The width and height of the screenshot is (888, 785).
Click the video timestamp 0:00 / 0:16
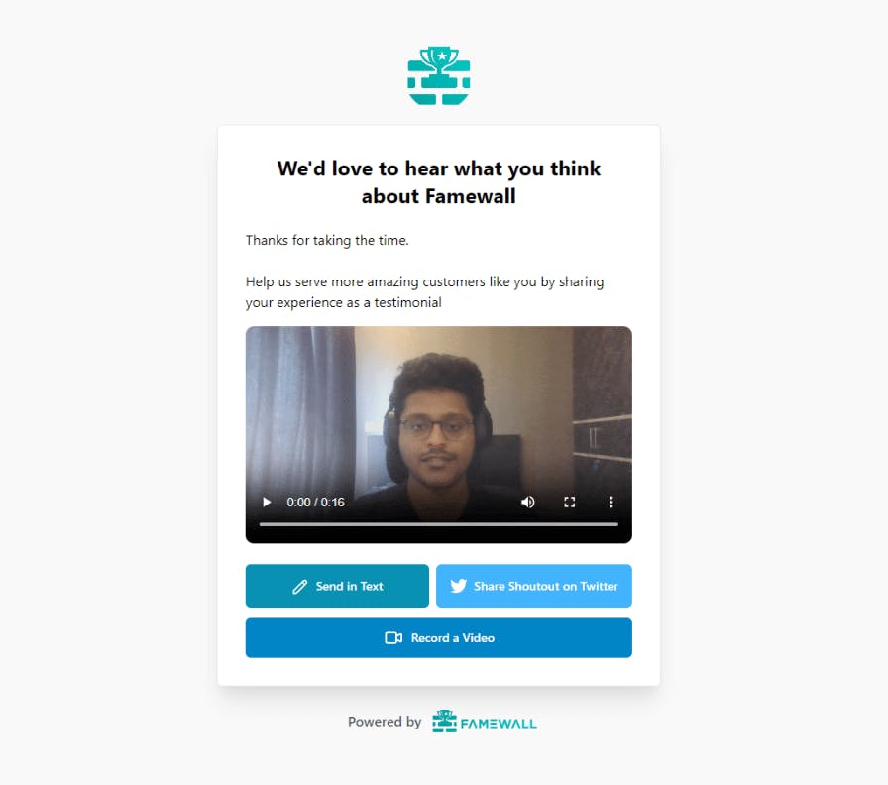pyautogui.click(x=315, y=503)
